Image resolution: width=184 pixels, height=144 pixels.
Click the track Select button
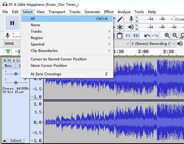coord(16,141)
